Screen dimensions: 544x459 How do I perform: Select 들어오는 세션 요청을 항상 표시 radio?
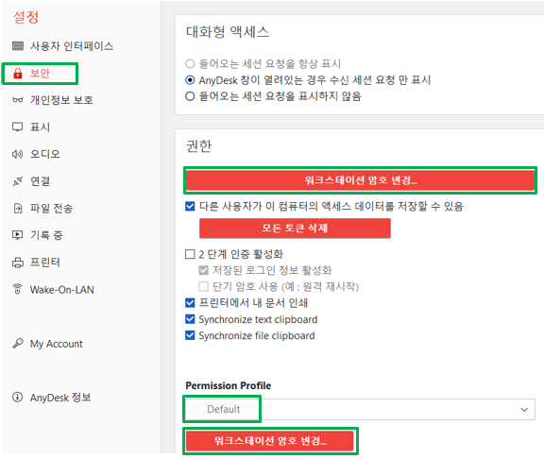pos(190,63)
